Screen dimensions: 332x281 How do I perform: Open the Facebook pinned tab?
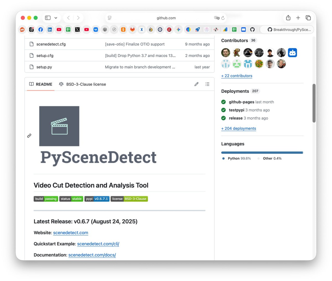coord(41,30)
